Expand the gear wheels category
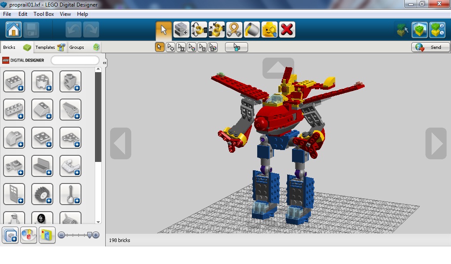Image resolution: width=451 pixels, height=264 pixels. point(42,194)
